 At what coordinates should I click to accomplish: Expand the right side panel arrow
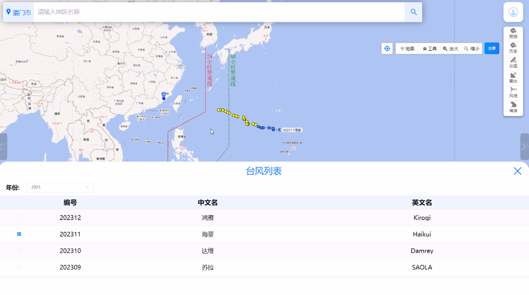[x=525, y=147]
